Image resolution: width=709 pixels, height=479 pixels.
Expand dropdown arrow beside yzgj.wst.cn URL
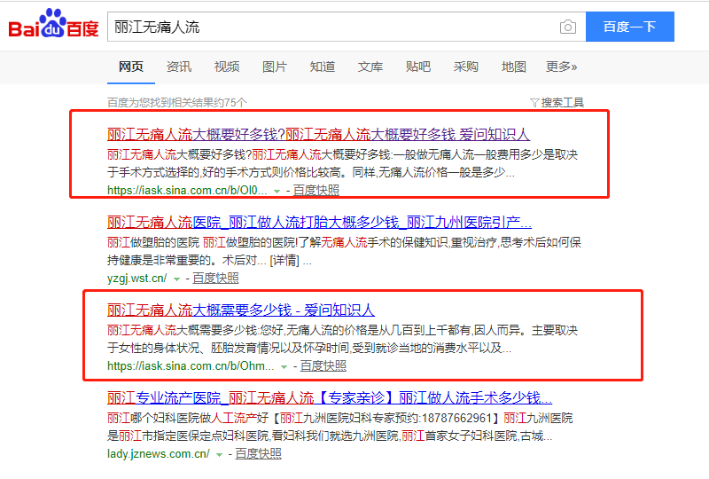click(177, 279)
